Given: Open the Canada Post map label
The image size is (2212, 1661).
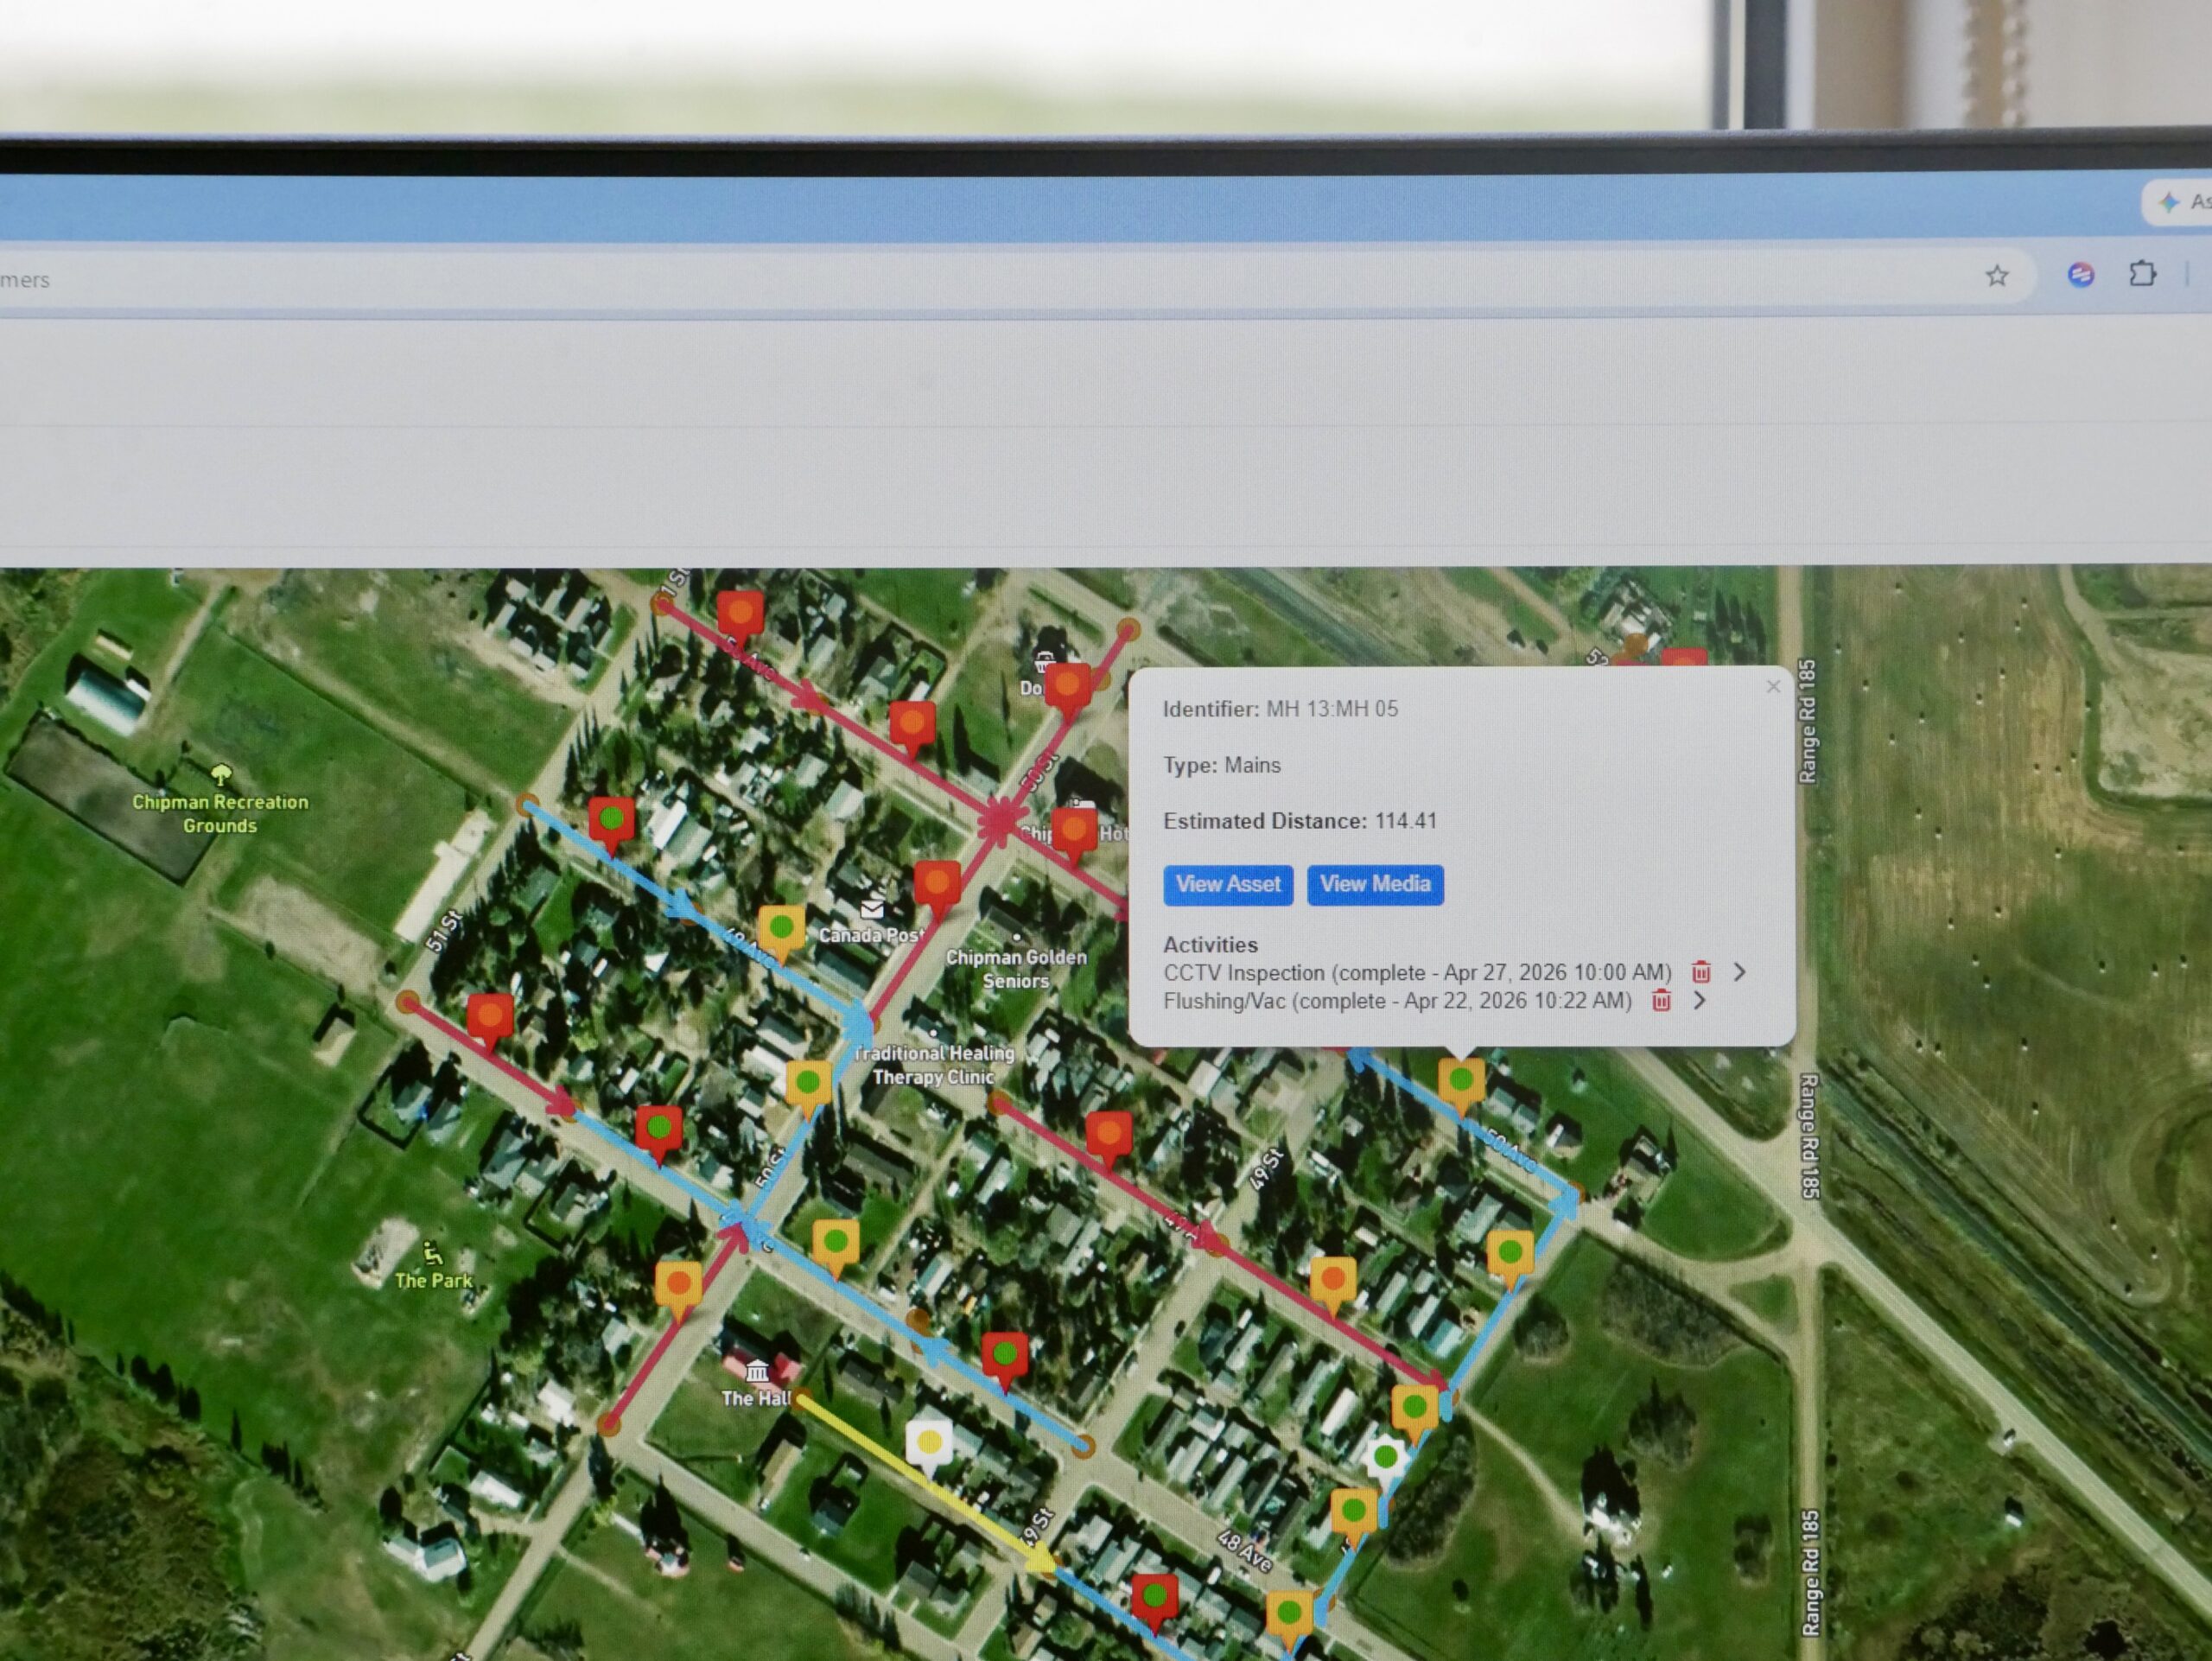Looking at the screenshot, I should [x=871, y=935].
